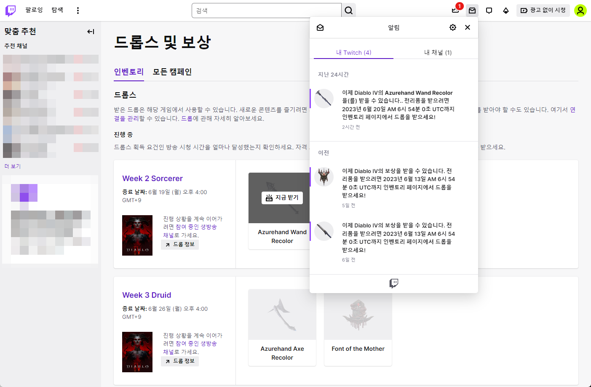Click the sword icon on the 6일 전 notification
This screenshot has width=591, height=387.
pos(324,231)
